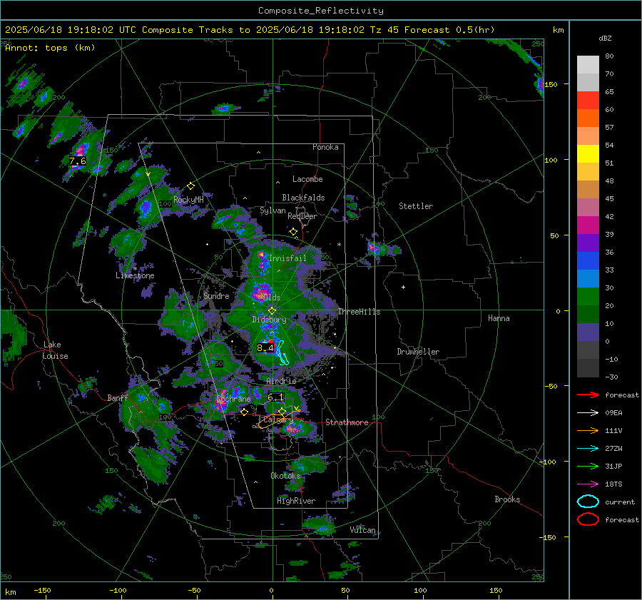Screen dimensions: 642x600
Task: Click the Vulcan city label
Action: pos(363,530)
